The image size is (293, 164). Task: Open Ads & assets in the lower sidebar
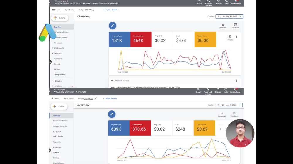pyautogui.click(x=58, y=137)
